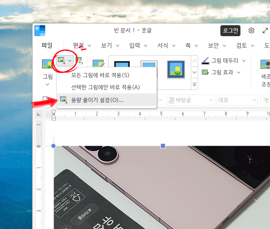Click the Hangul app logo icon
270x229 pixels.
40,31
